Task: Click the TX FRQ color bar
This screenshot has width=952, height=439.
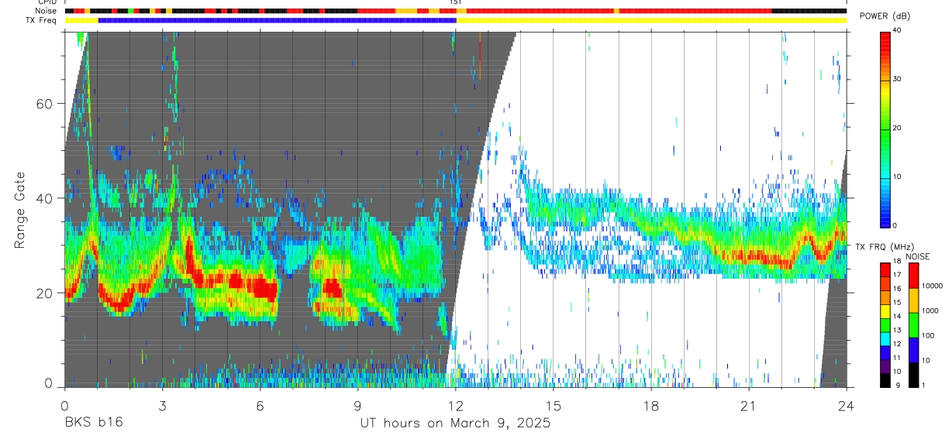Action: tap(885, 324)
